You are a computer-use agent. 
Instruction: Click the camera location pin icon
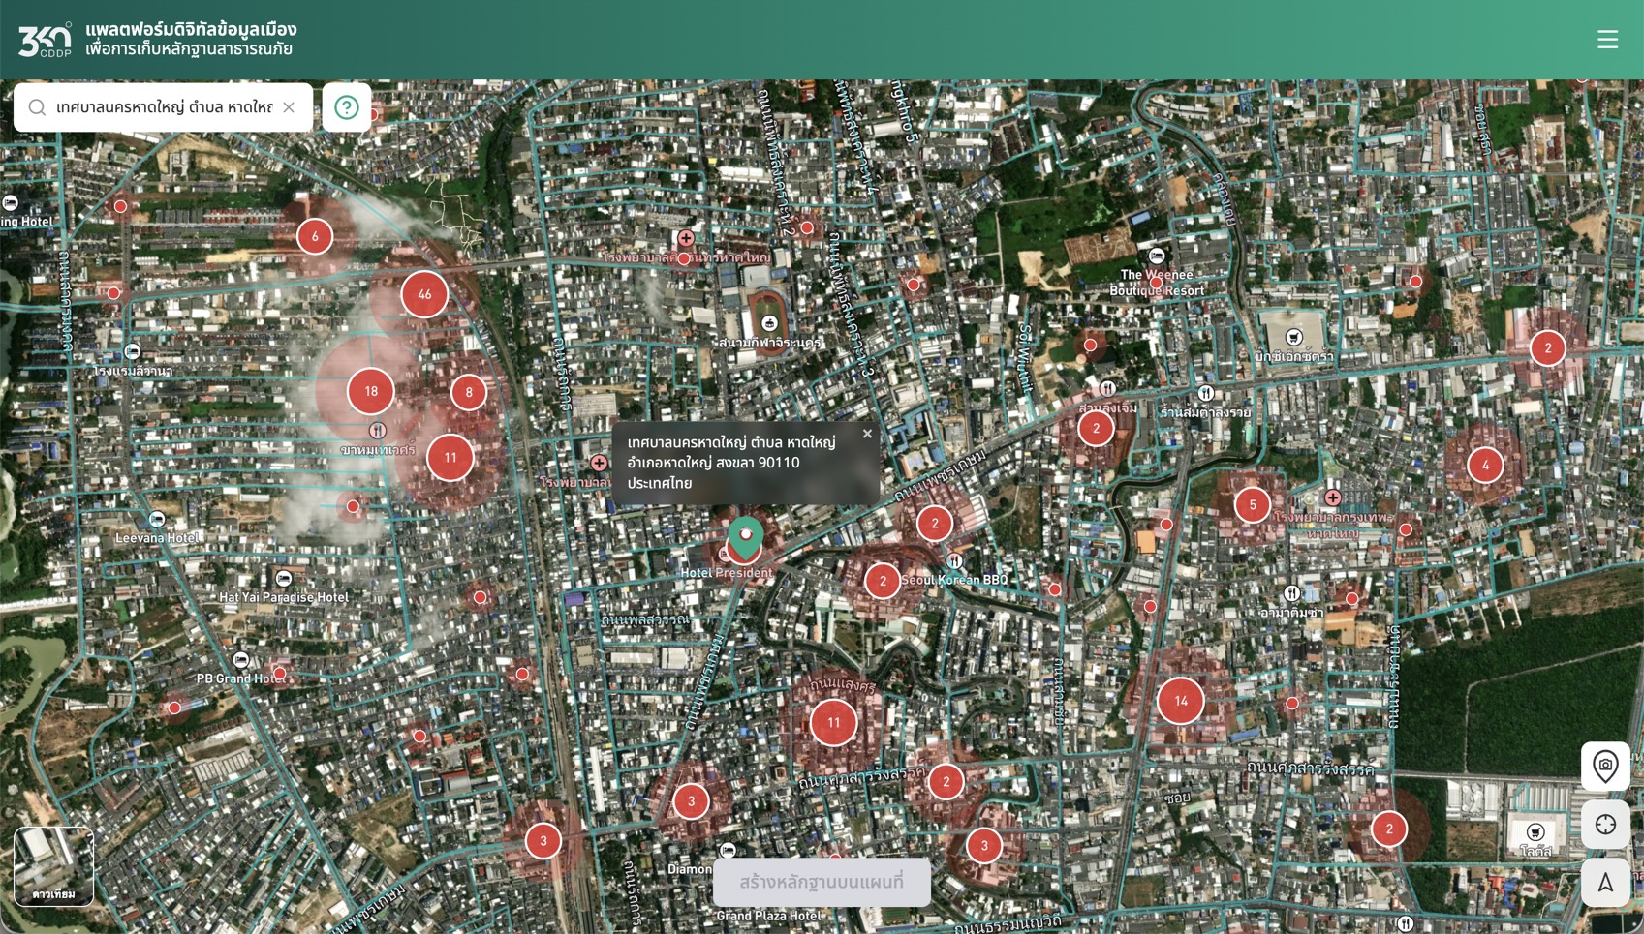tap(1605, 766)
